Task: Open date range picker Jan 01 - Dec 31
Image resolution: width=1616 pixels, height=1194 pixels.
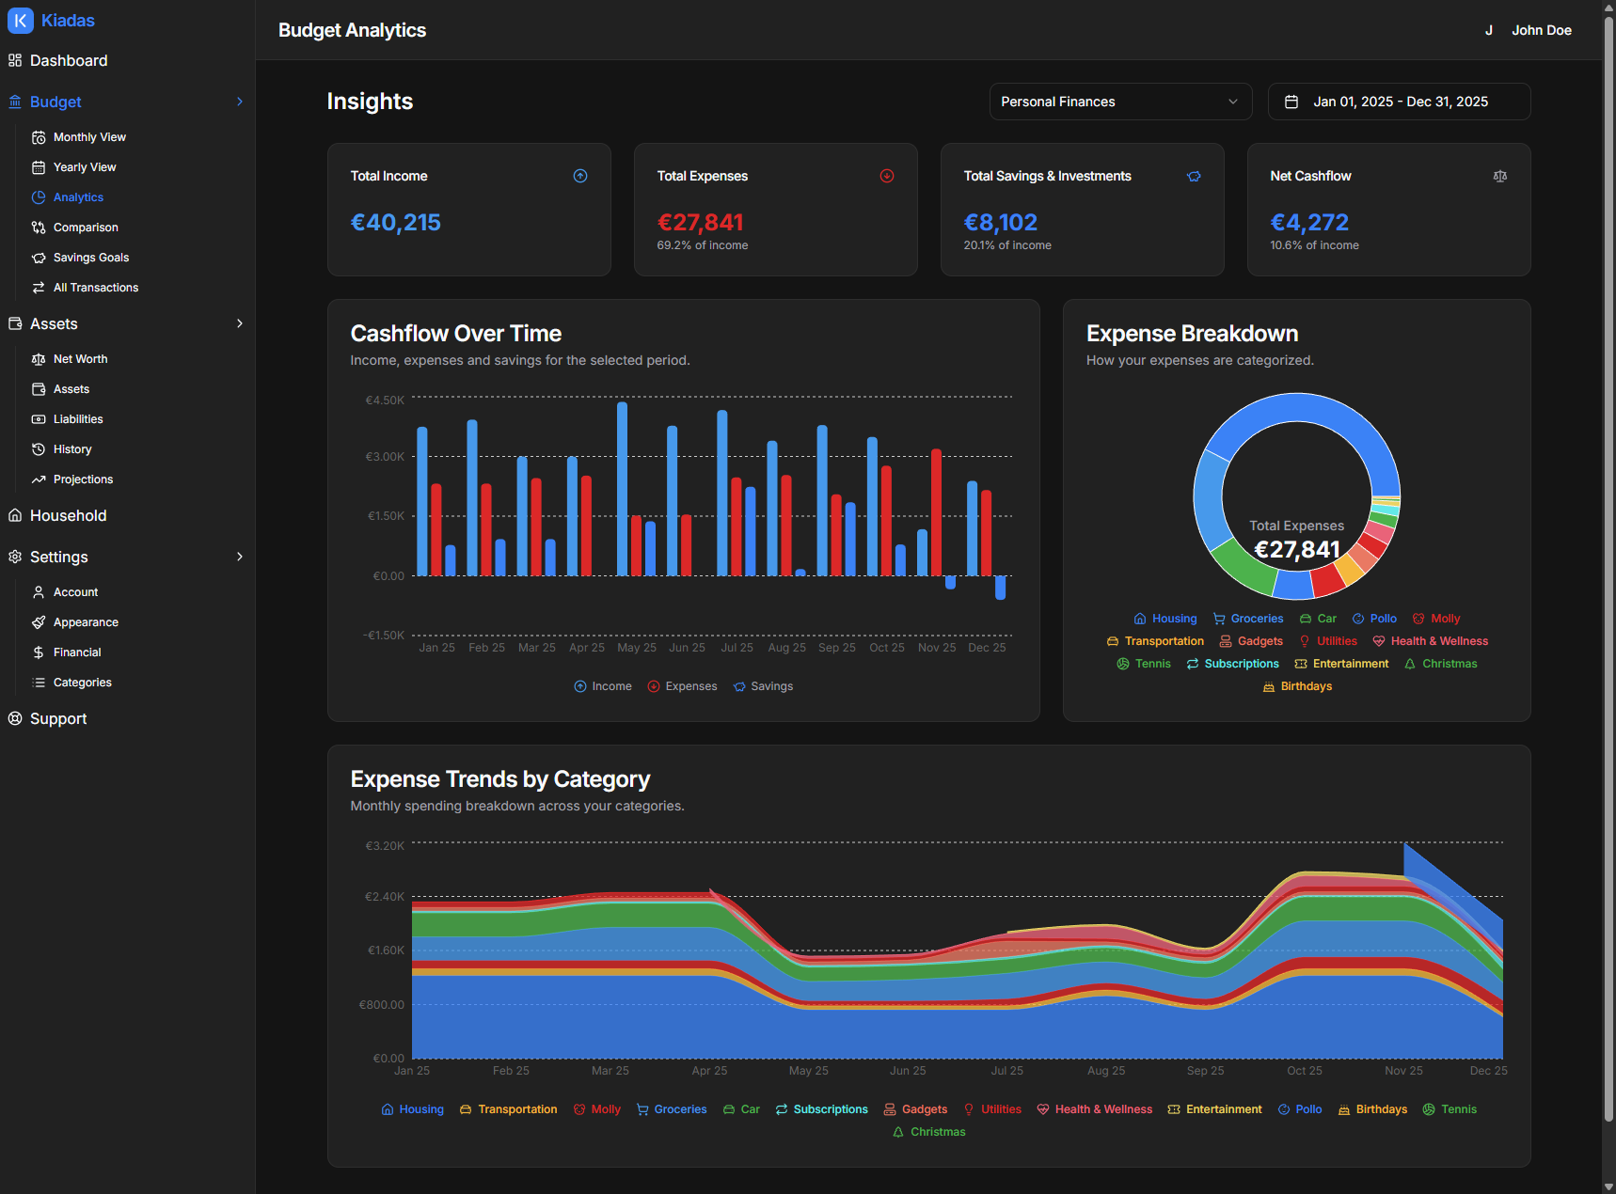Action: 1399,102
